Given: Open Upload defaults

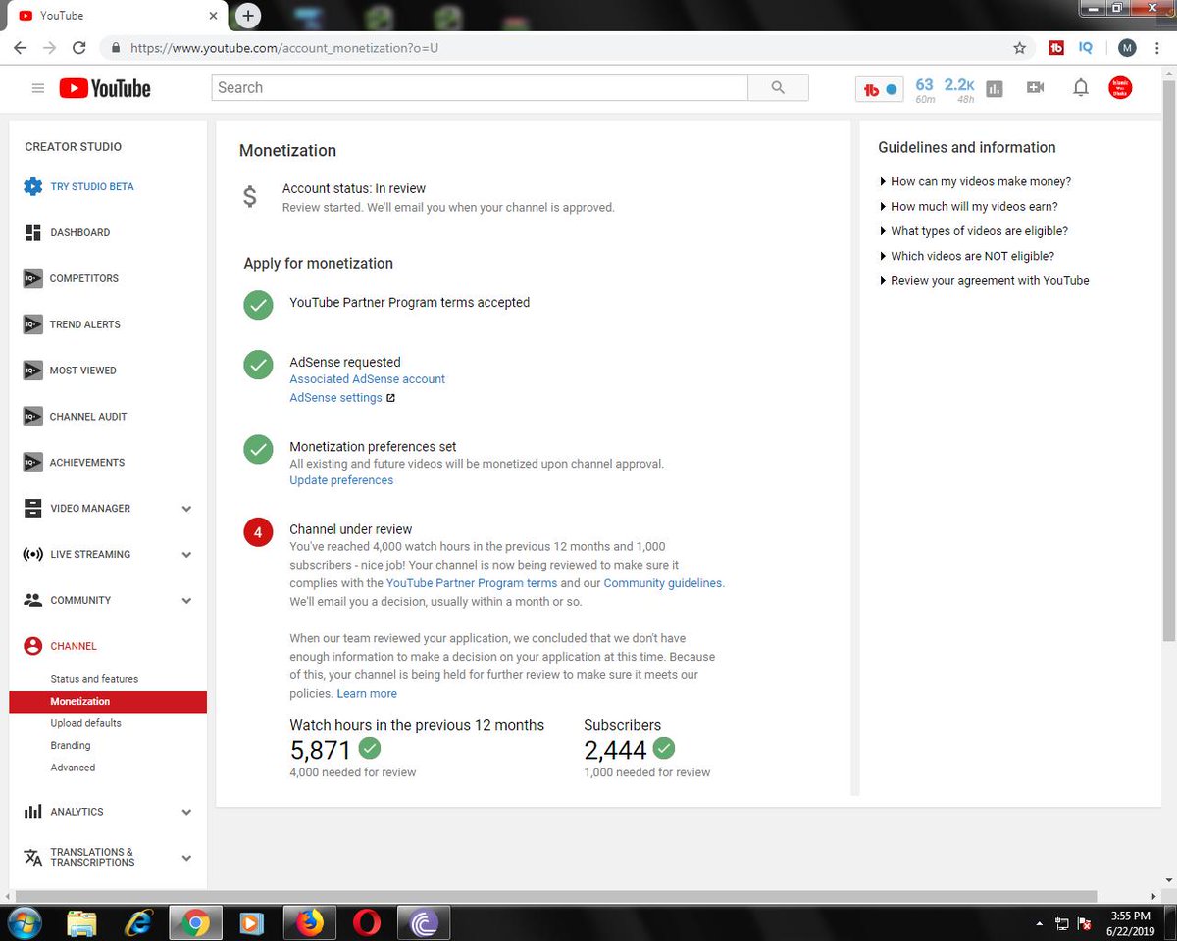Looking at the screenshot, I should [86, 723].
